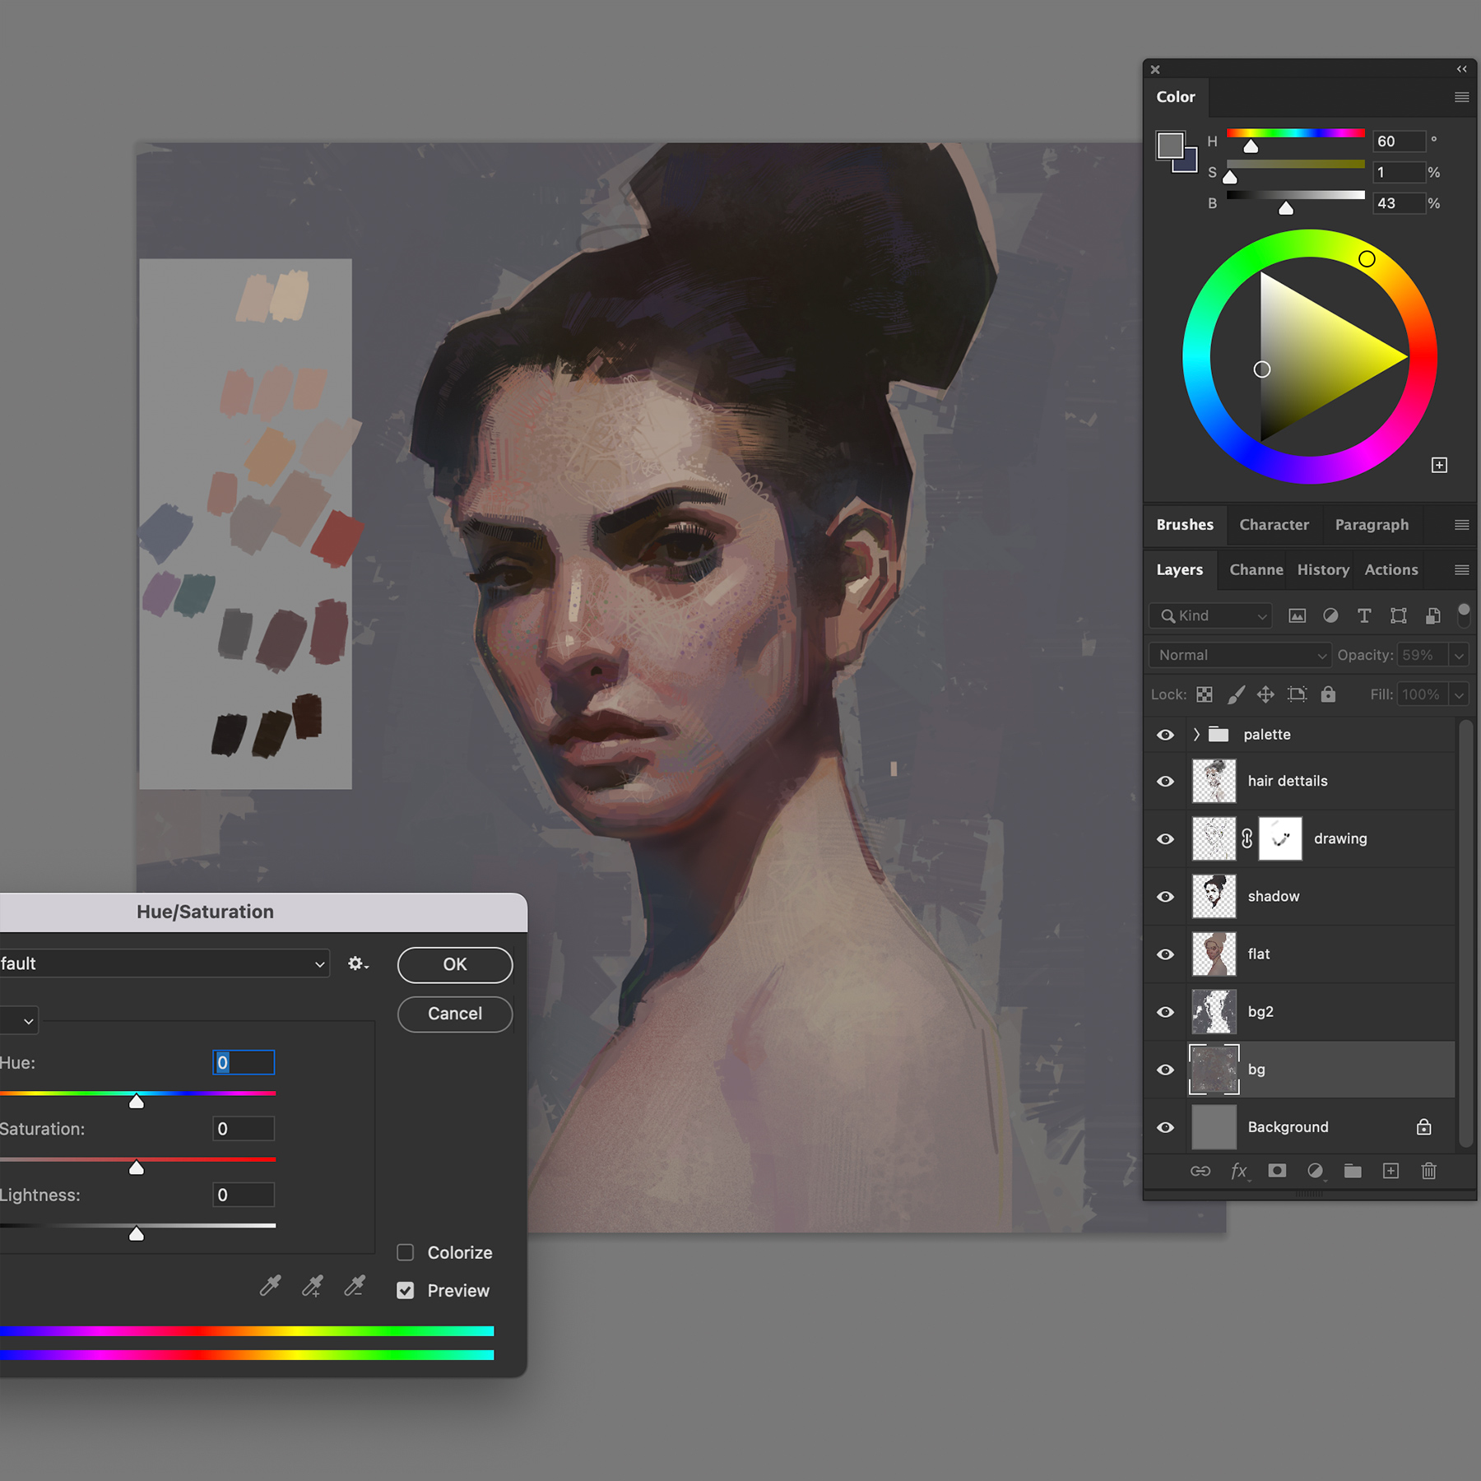Hide the flat layer
This screenshot has width=1481, height=1481.
pyautogui.click(x=1165, y=954)
